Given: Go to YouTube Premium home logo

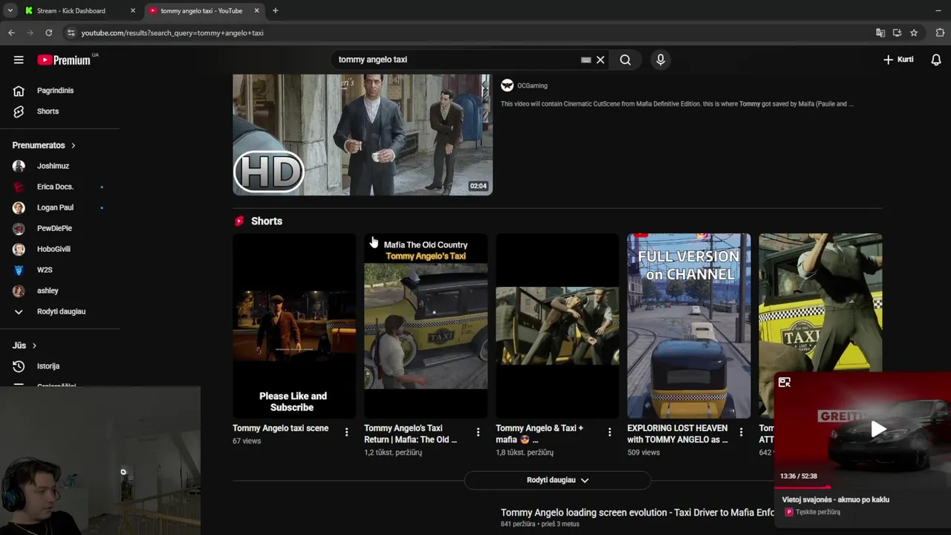Looking at the screenshot, I should point(65,59).
